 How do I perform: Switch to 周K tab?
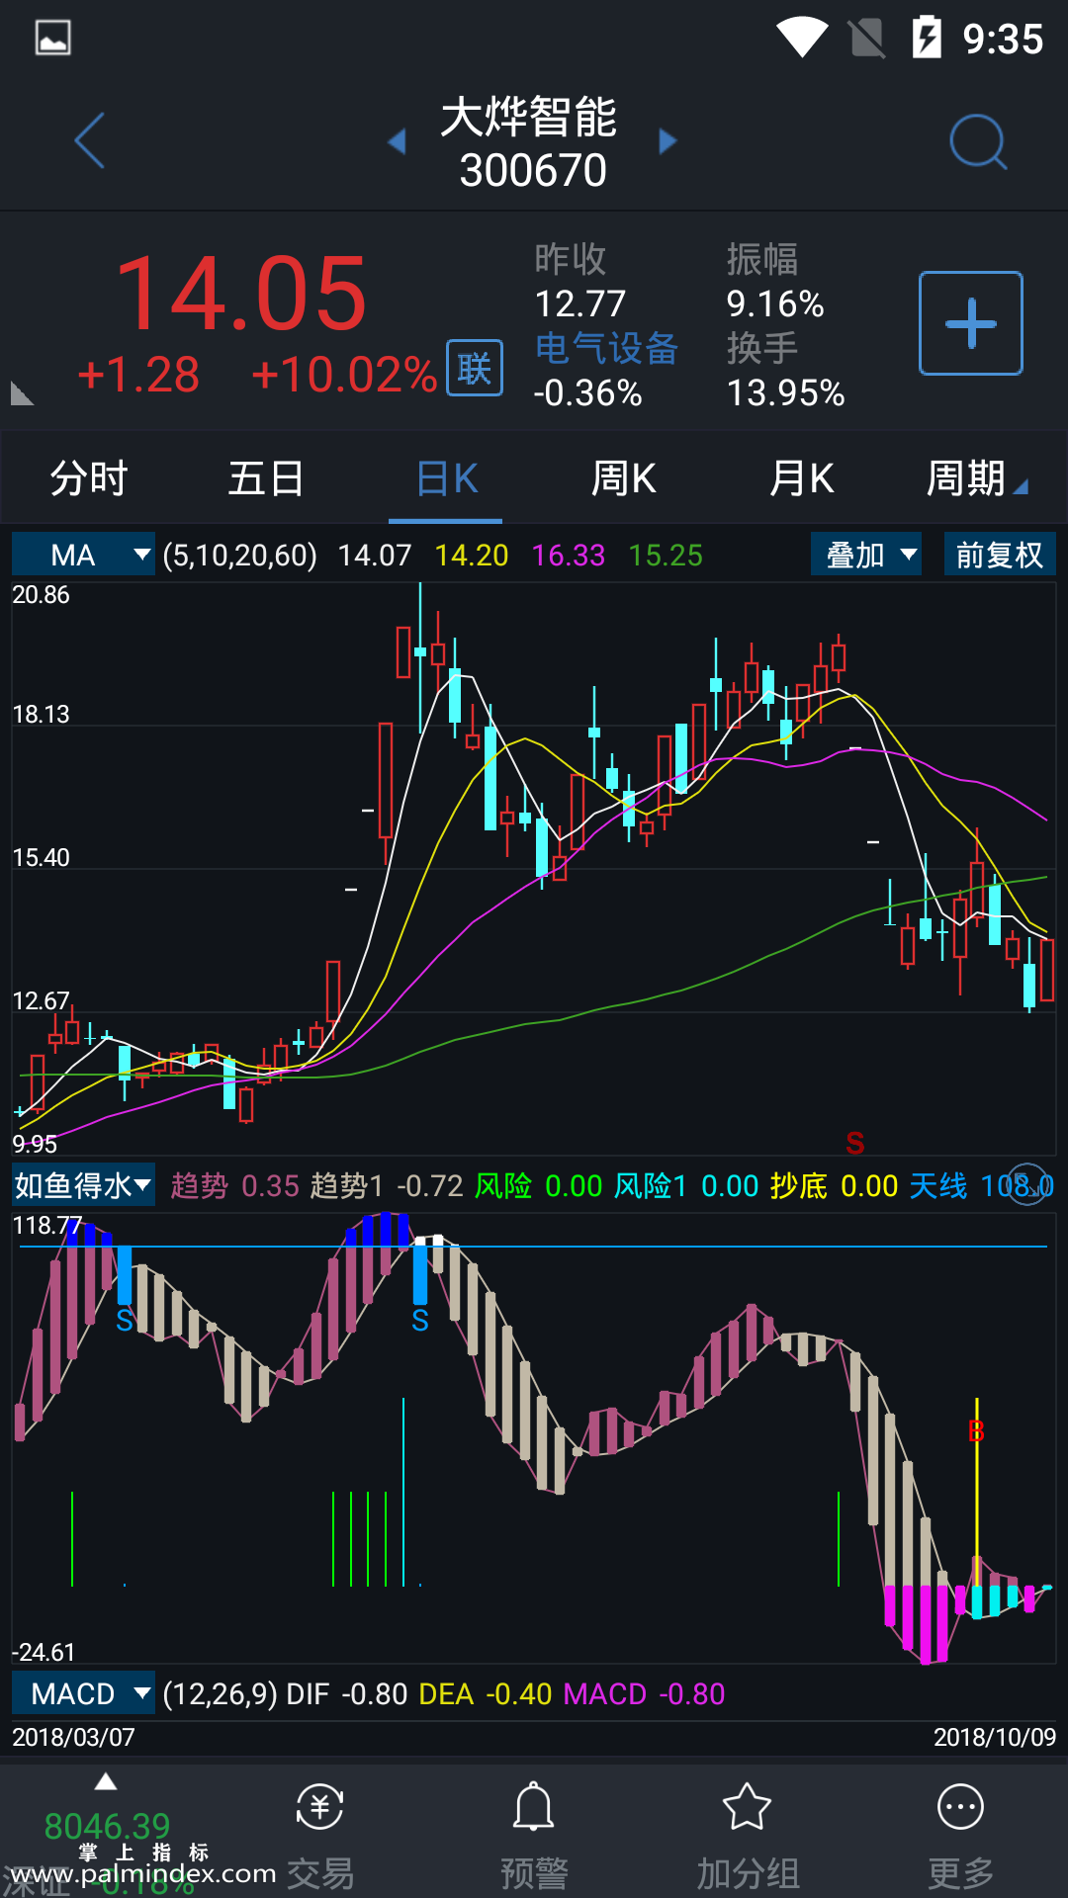coord(623,478)
